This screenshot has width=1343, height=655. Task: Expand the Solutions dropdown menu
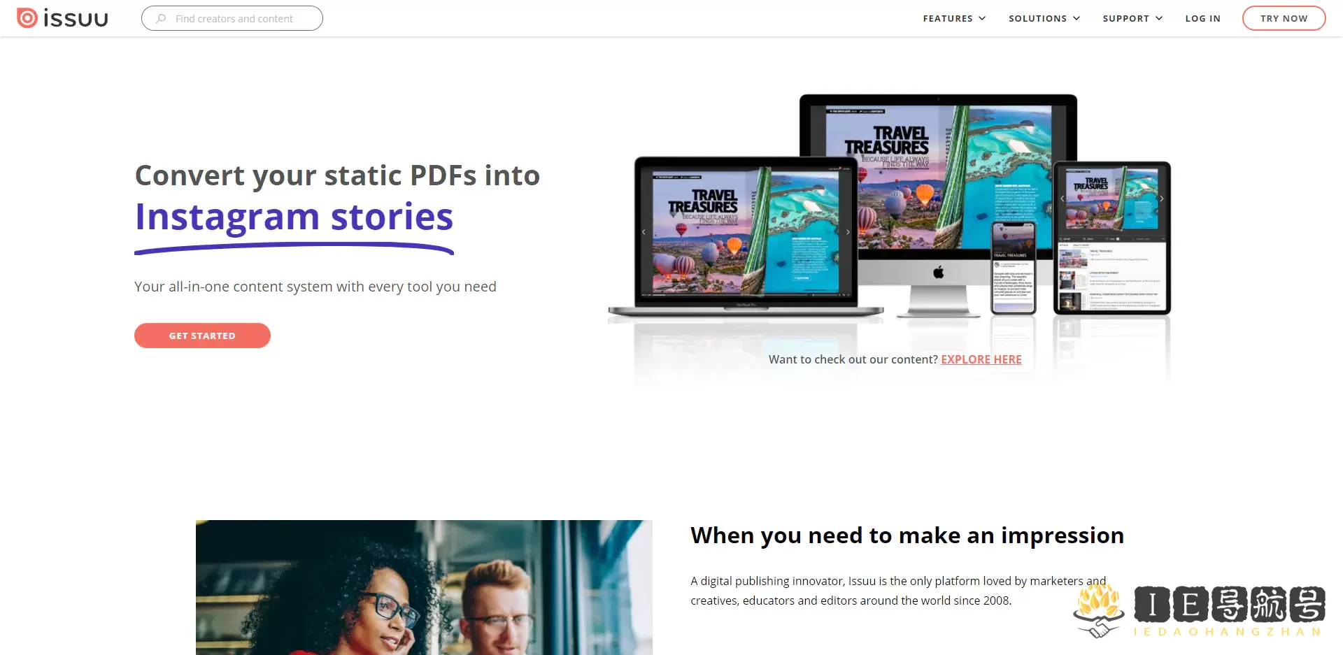click(x=1044, y=18)
